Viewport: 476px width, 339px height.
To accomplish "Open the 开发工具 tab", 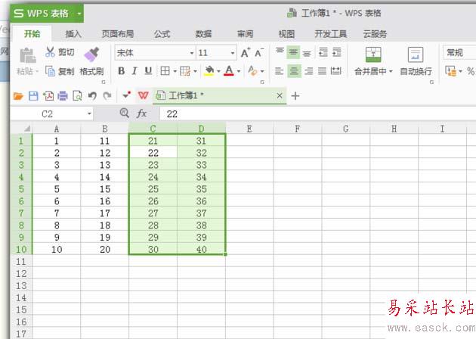I will click(x=331, y=34).
